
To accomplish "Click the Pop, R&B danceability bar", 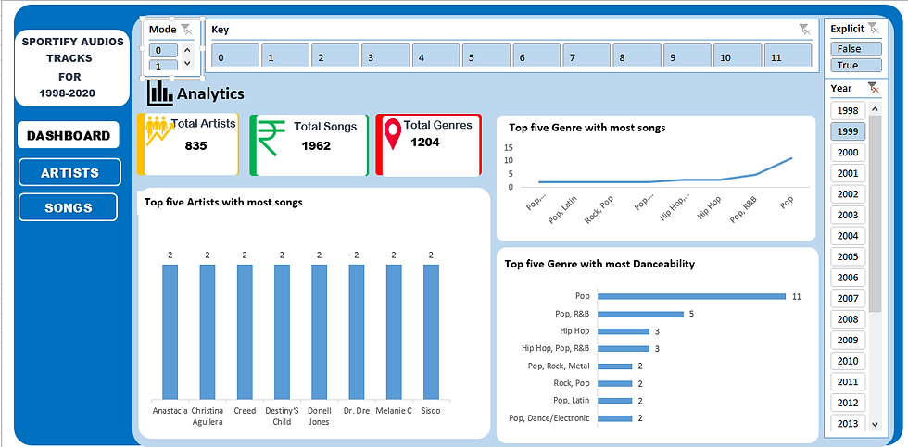I will (x=640, y=314).
